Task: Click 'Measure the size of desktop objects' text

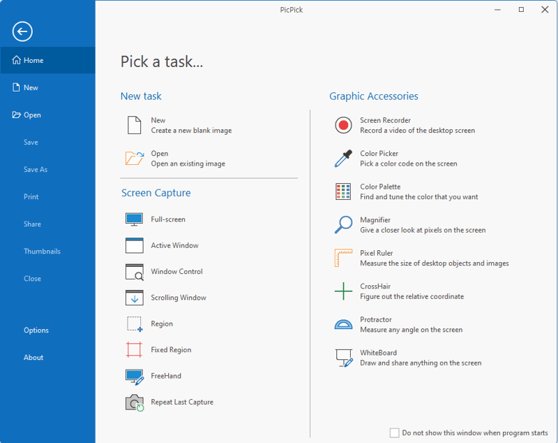Action: pyautogui.click(x=434, y=263)
